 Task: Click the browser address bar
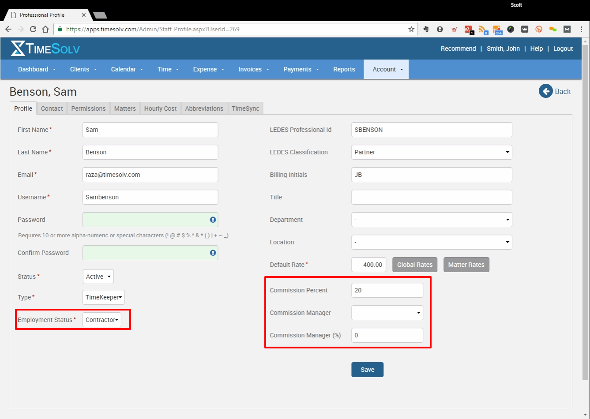[x=235, y=30]
